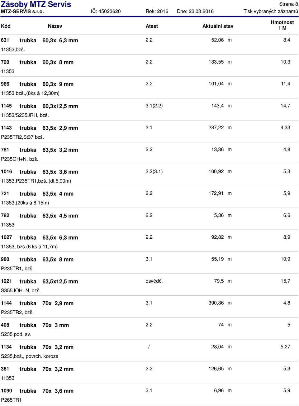Click atest value 3.1(2.2) for item 1145
This screenshot has width=299, height=406.
tap(154, 106)
